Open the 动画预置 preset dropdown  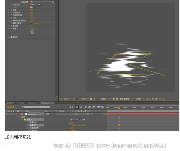pyautogui.click(x=40, y=2)
